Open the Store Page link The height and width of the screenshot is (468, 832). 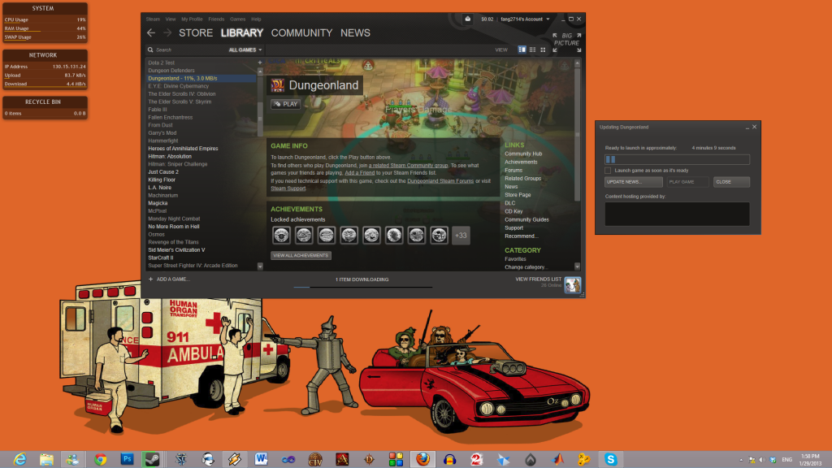point(518,195)
